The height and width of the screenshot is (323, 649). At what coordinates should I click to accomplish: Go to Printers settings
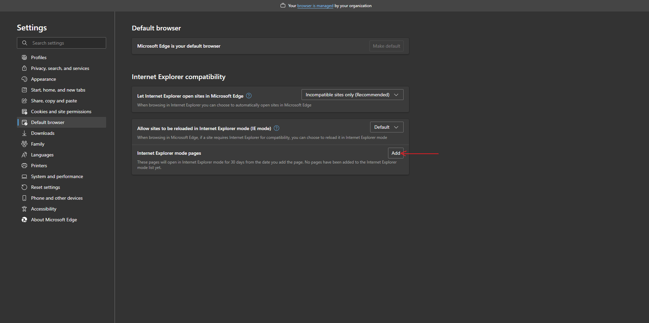[x=62, y=166]
